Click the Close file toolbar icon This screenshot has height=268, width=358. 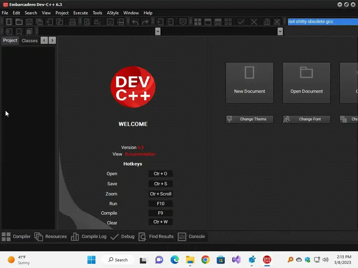coord(49,22)
